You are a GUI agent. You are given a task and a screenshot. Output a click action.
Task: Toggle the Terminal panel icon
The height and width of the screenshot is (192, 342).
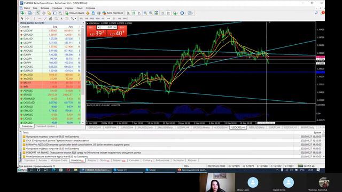(55, 13)
